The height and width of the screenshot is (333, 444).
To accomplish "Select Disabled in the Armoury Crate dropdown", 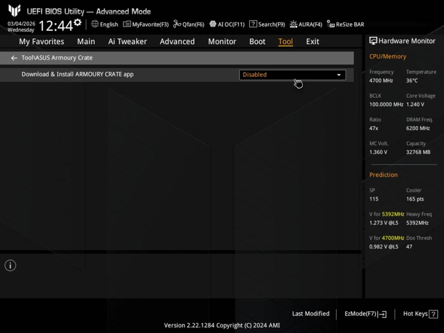I will click(255, 74).
